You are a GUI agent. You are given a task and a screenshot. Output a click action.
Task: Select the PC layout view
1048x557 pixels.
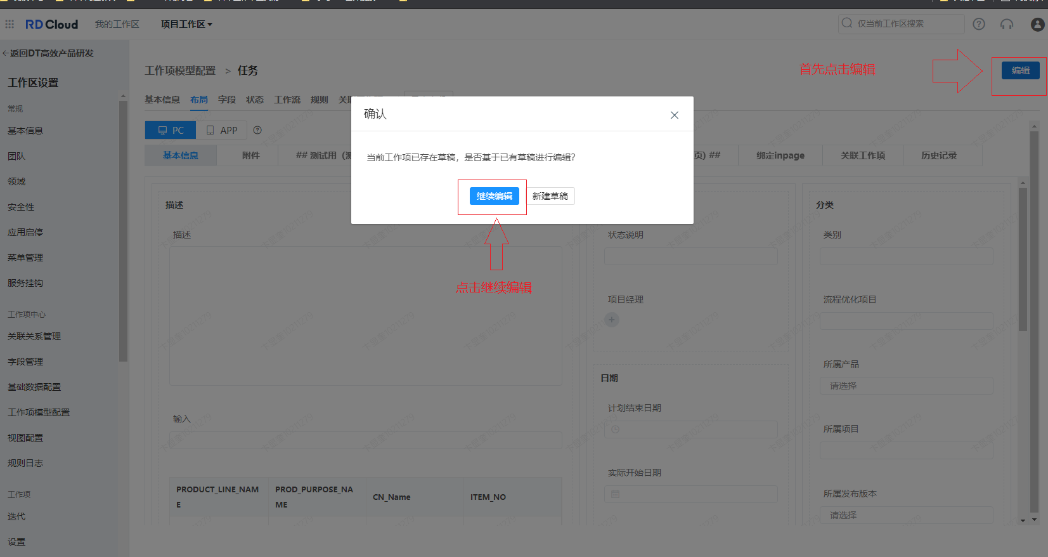pos(171,130)
